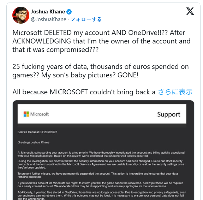This screenshot has height=200, width=203.
Task: Click the Greetings Joshua Khane line
Action: pyautogui.click(x=34, y=142)
